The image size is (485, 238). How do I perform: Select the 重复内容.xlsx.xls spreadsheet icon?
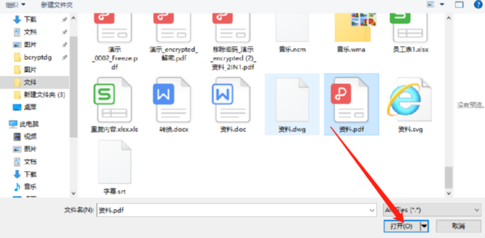[112, 100]
